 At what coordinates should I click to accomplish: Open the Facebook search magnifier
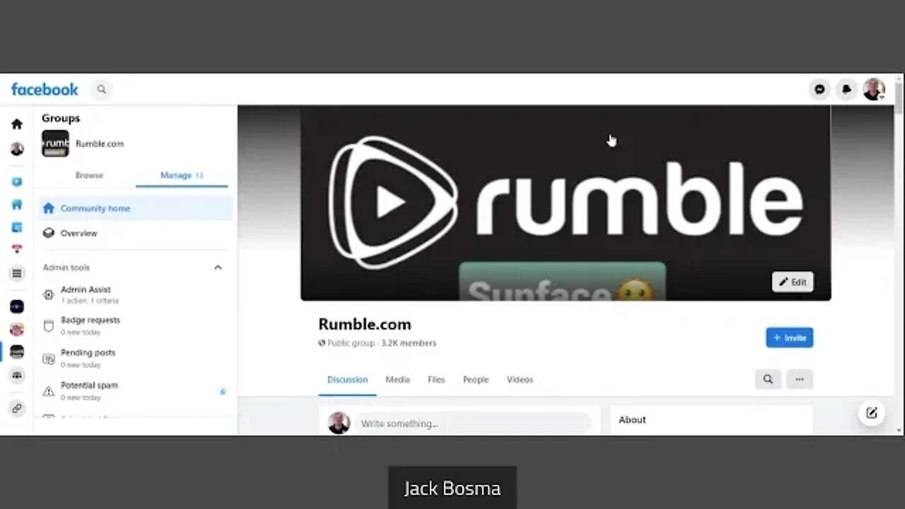(102, 90)
